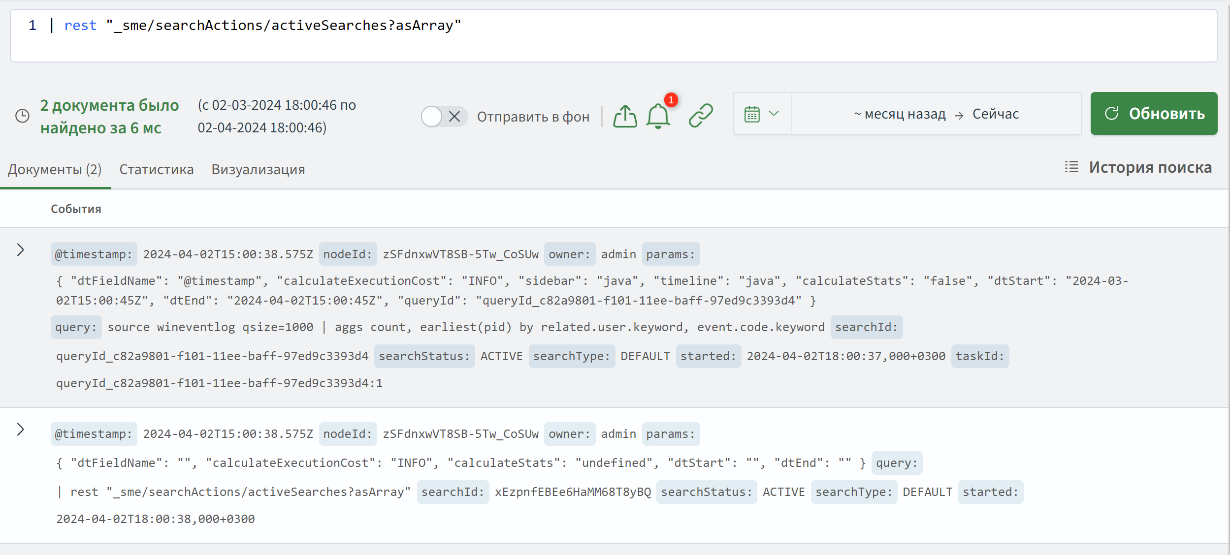Click 'searchId:' label in second document

453,492
